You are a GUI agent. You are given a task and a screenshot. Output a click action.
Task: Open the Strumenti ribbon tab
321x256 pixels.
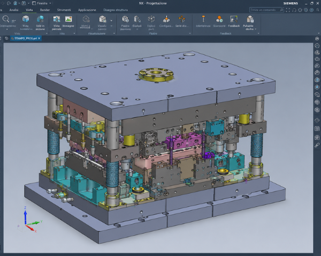click(x=64, y=10)
